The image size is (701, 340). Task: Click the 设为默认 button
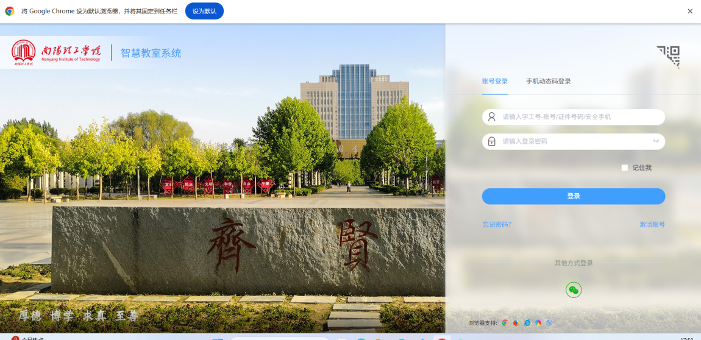tap(204, 11)
